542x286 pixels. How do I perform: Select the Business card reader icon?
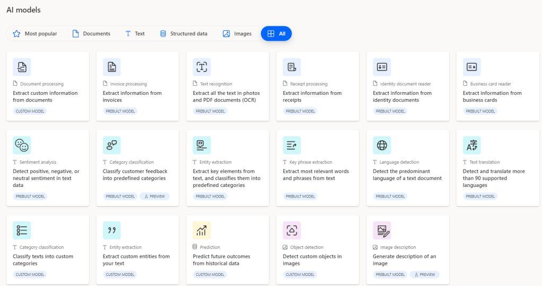pos(472,67)
